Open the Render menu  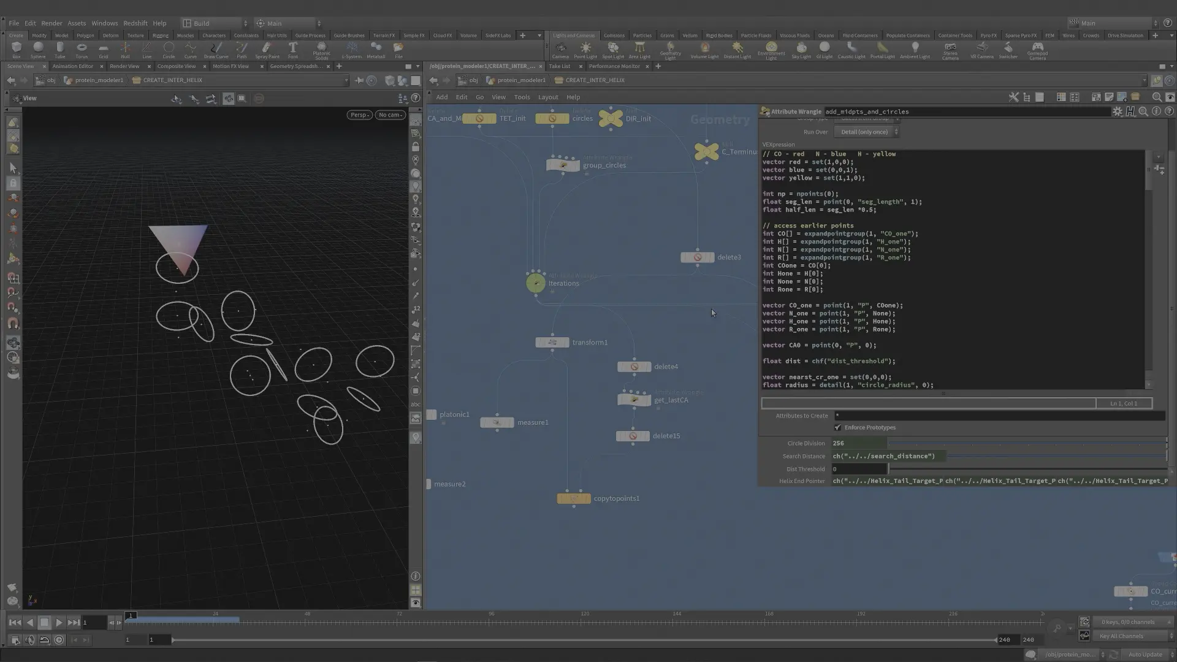coord(51,23)
